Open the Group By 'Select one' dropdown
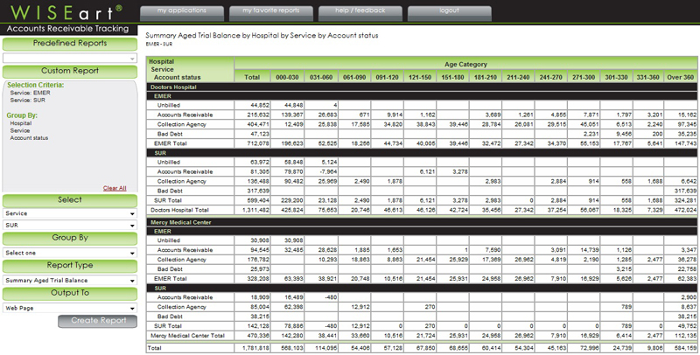Viewport: 700px width, 355px height. click(x=70, y=253)
